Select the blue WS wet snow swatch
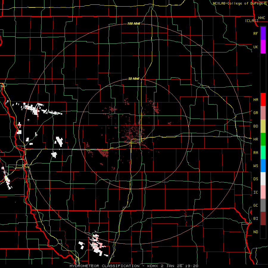This screenshot has width=268, height=268. [x=263, y=166]
